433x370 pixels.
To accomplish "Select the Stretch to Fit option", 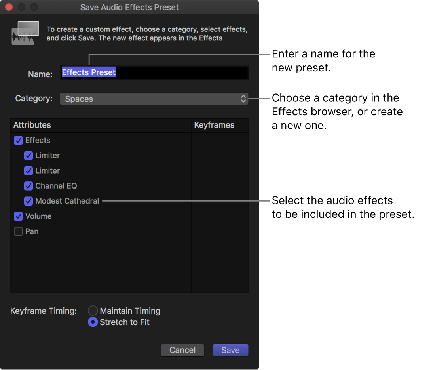I will tap(93, 322).
